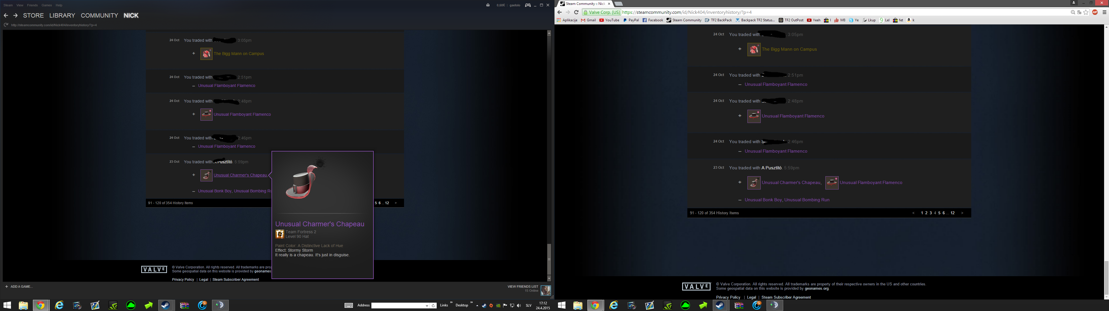The height and width of the screenshot is (311, 1109).
Task: Click Unusual Bombing Run link in Chrome
Action: pyautogui.click(x=807, y=200)
